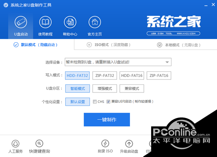Open the 帮助中心 help icon
The image size is (217, 157).
pos(70,22)
